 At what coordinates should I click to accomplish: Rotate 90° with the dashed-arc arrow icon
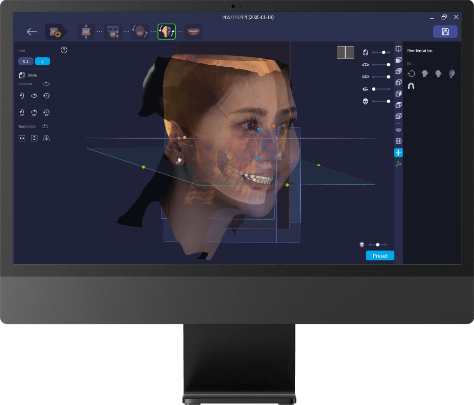pos(34,113)
